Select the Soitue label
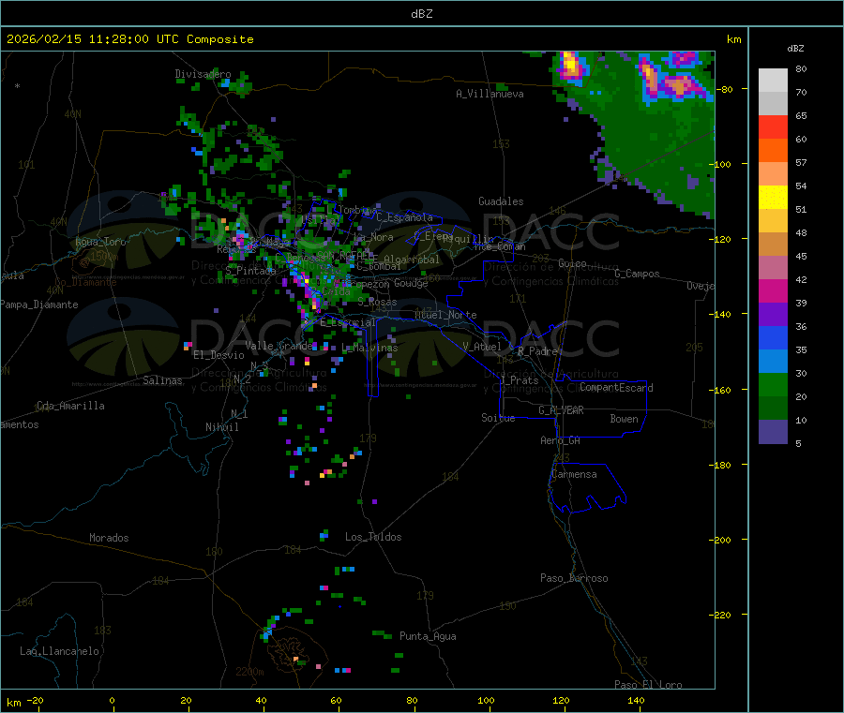 (x=499, y=418)
